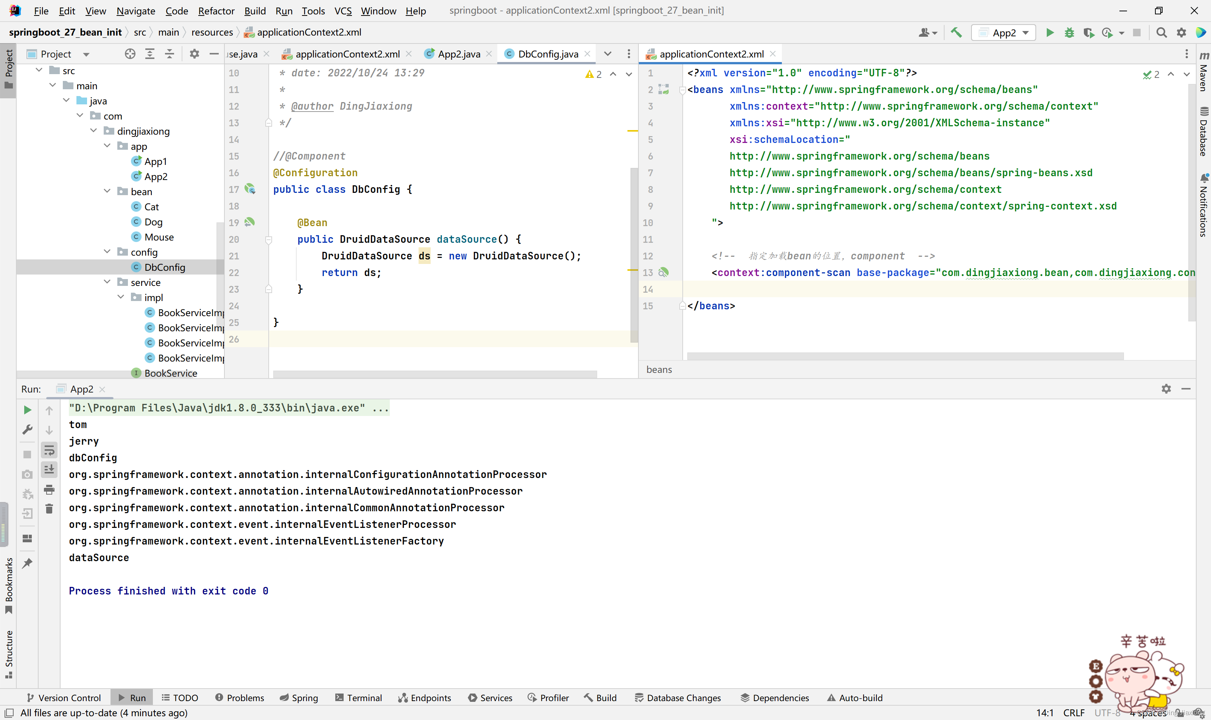Open the Terminal tool window

coord(358,698)
